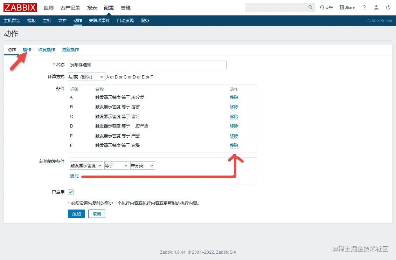Switch to the 恢复操作 tab
Viewport: 396px width, 260px height.
[x=46, y=49]
